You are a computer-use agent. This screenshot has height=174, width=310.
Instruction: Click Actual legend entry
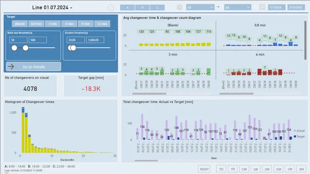click(299, 130)
